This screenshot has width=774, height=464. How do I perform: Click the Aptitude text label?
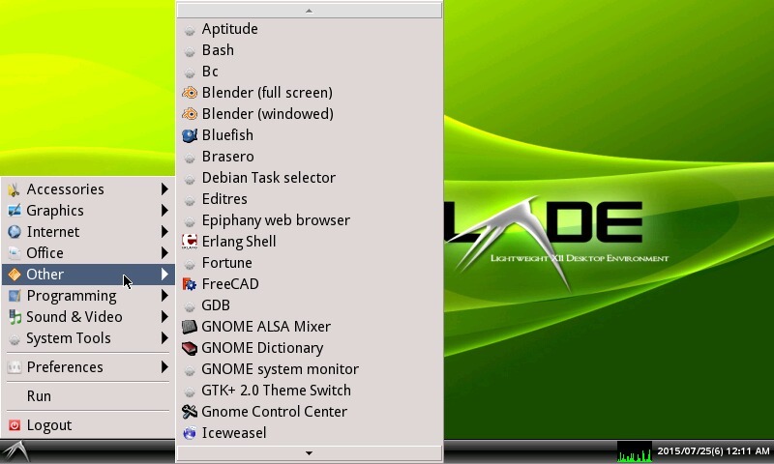(x=230, y=29)
